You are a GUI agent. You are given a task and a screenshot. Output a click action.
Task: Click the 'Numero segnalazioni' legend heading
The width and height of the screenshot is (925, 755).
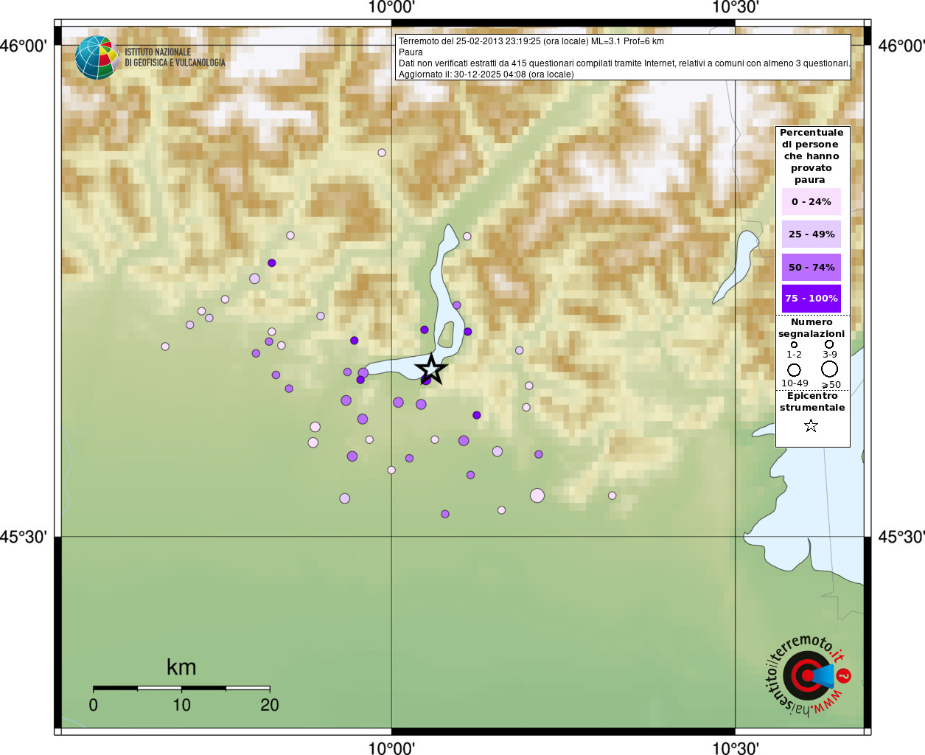pyautogui.click(x=811, y=328)
